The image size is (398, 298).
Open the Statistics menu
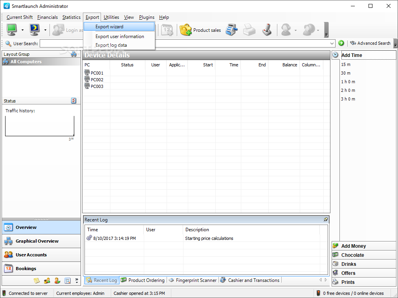[72, 17]
